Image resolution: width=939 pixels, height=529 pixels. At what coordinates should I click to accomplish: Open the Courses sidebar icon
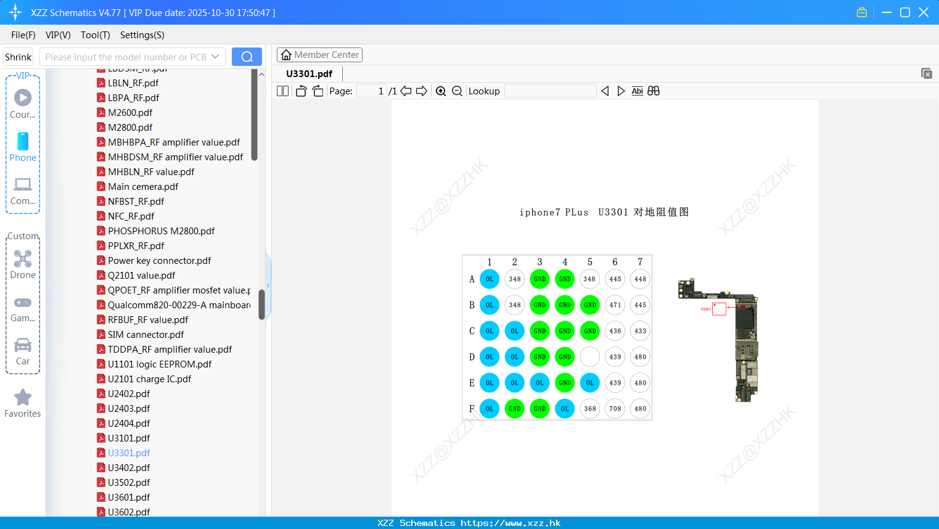(x=23, y=104)
